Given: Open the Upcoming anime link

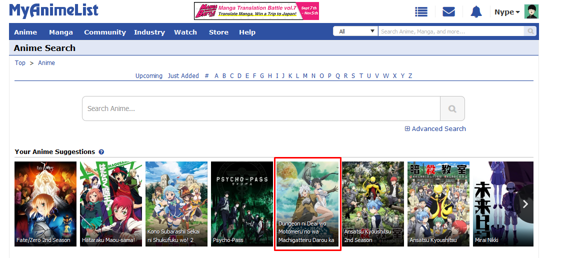Looking at the screenshot, I should pyautogui.click(x=149, y=75).
